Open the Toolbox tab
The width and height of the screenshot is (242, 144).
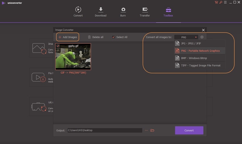[168, 11]
